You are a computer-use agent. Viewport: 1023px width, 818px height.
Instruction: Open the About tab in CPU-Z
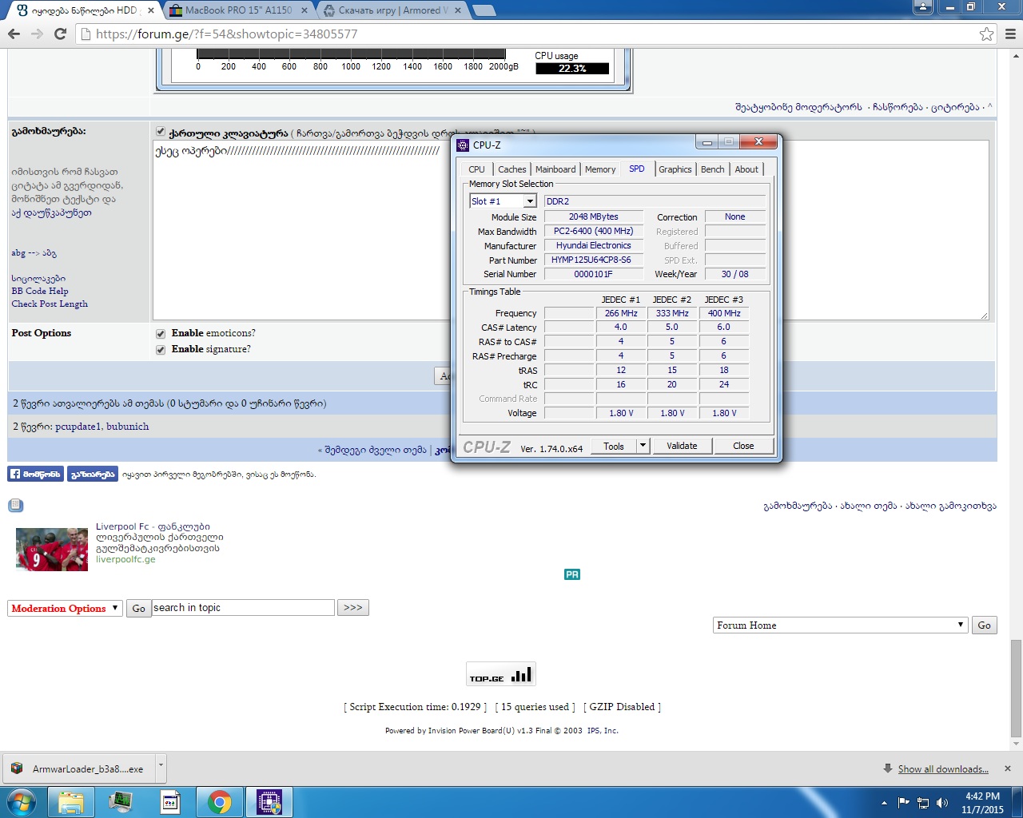coord(746,169)
